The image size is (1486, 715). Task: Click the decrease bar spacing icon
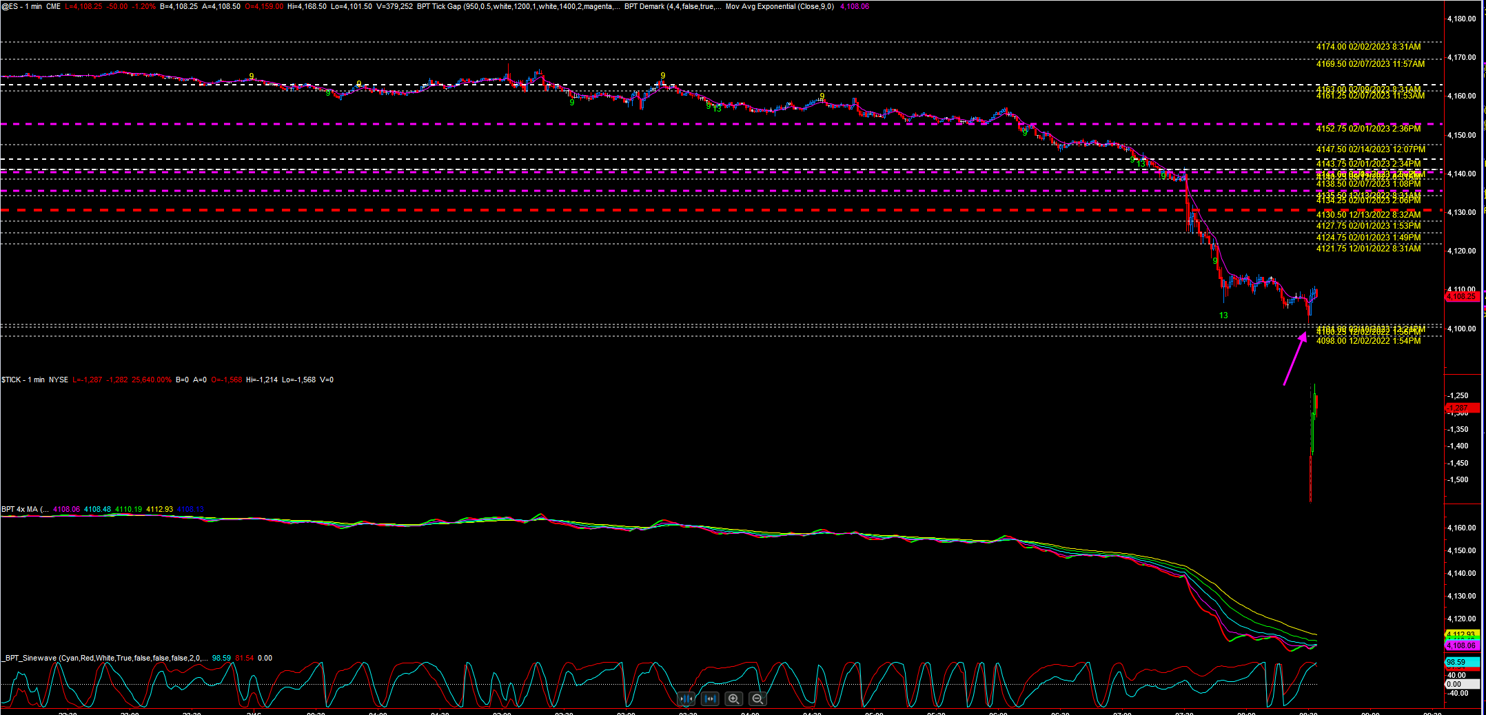[x=686, y=698]
